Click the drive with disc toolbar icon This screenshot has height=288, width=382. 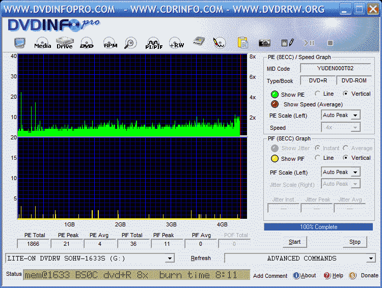click(199, 42)
